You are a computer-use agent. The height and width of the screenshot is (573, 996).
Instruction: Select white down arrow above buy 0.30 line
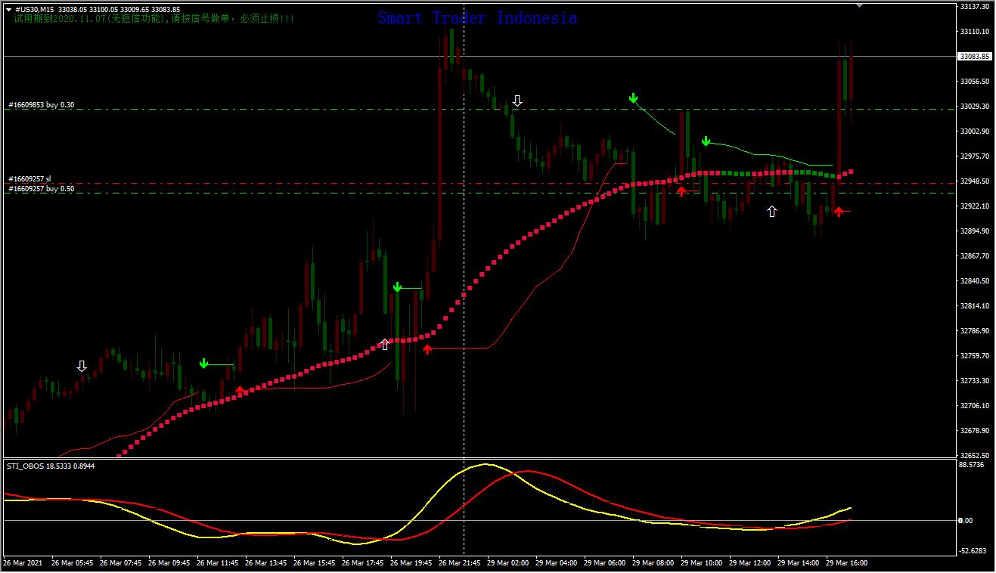click(517, 101)
